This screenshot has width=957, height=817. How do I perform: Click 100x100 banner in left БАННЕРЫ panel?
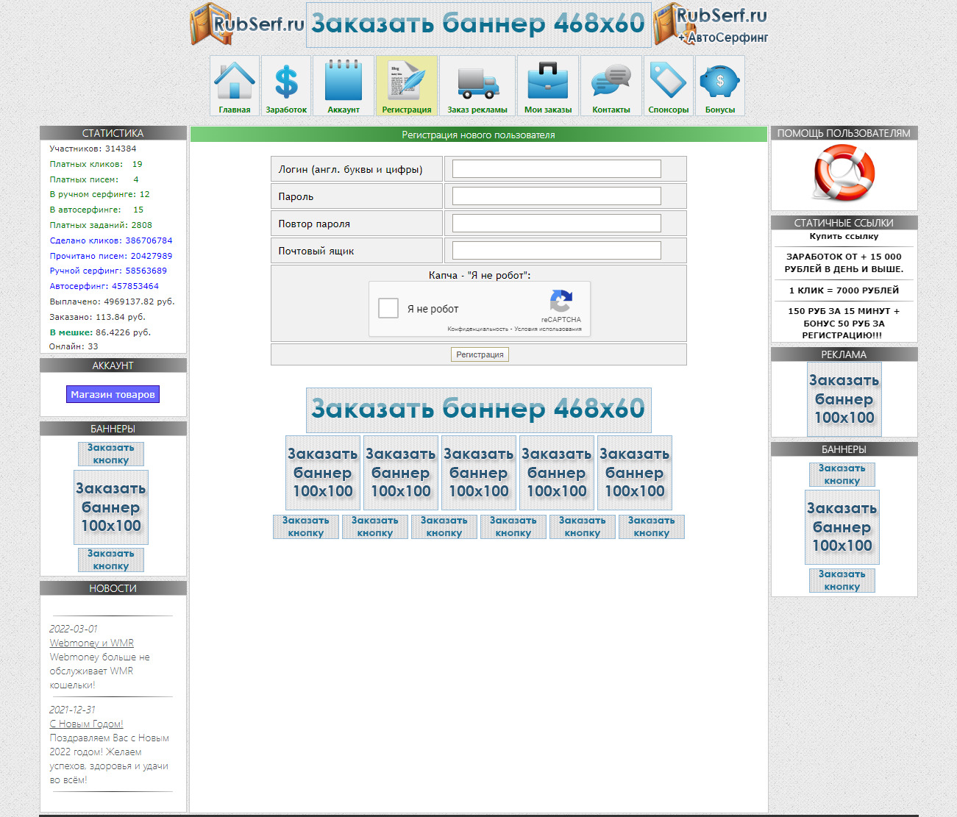111,507
